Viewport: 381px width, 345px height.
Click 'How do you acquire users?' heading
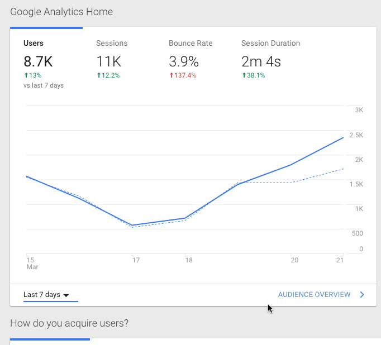(69, 323)
